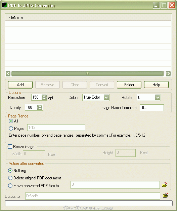Click the app icon in the title bar

pos(4,5)
